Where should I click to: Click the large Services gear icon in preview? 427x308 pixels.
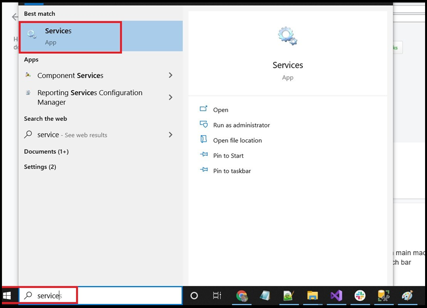pyautogui.click(x=287, y=36)
